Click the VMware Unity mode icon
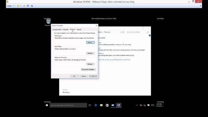 [x=32, y=6]
